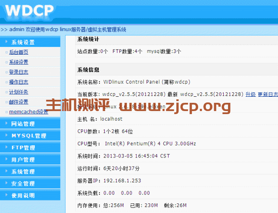Click the 系统负载 row values 0.00
This screenshot has height=213, width=278.
pyautogui.click(x=126, y=193)
